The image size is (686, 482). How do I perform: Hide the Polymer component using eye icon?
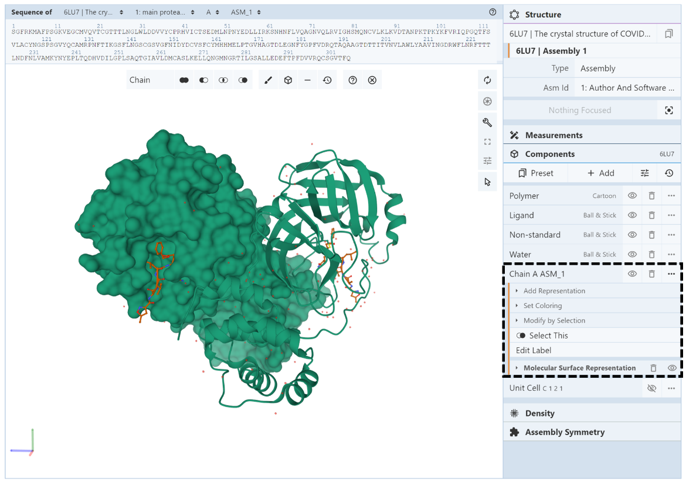(x=632, y=196)
